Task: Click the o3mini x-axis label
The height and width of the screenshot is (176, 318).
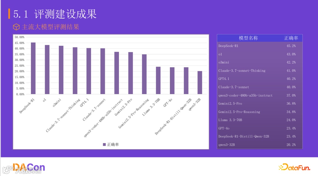Action: [57, 103]
